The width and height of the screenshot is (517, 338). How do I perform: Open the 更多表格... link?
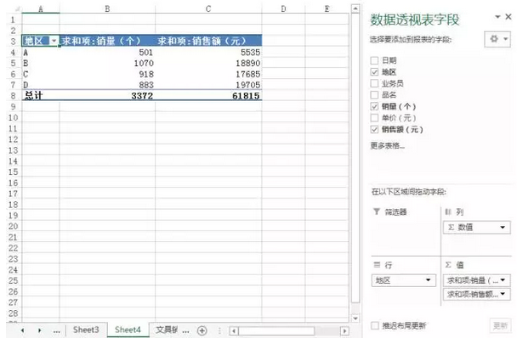click(x=388, y=145)
